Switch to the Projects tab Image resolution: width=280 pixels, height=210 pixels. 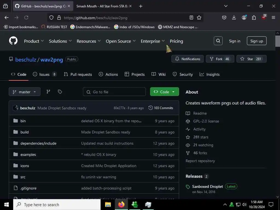coord(135,74)
